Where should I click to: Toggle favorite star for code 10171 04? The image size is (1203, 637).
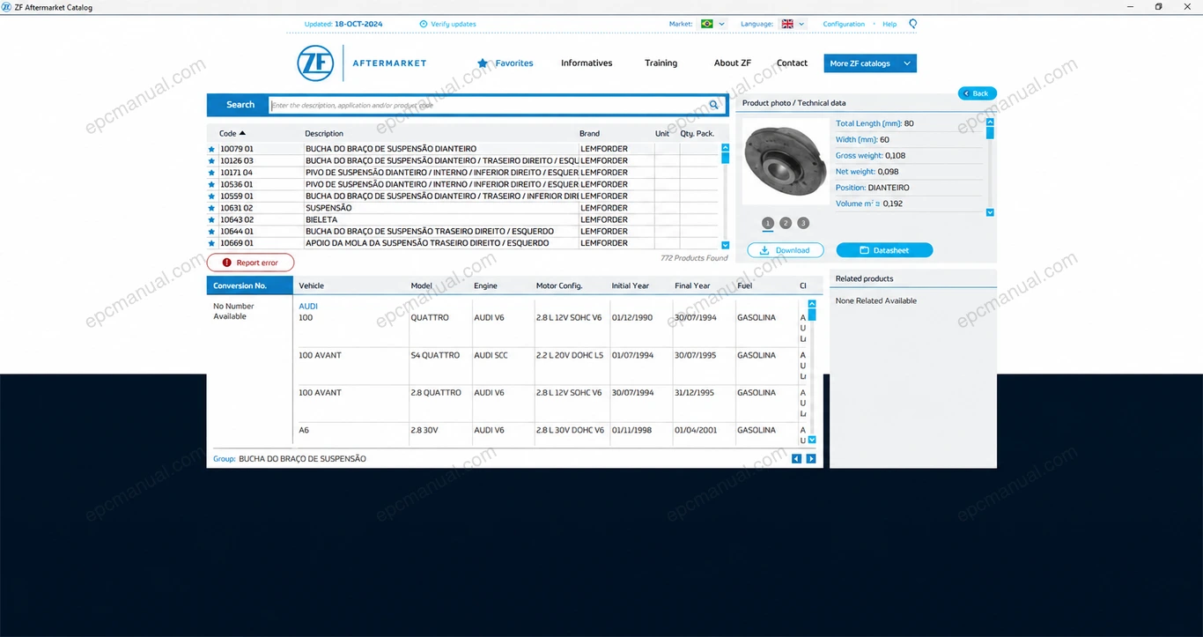point(211,173)
